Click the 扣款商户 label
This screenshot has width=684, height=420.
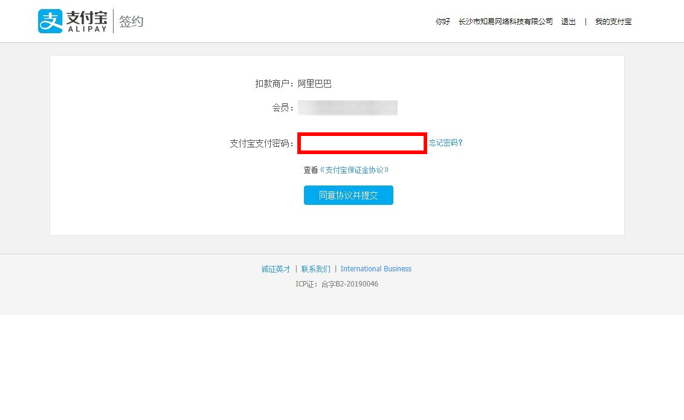(x=274, y=84)
